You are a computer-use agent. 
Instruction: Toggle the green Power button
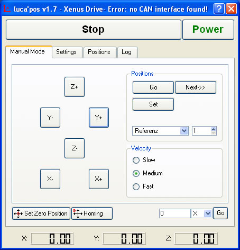[x=208, y=30]
